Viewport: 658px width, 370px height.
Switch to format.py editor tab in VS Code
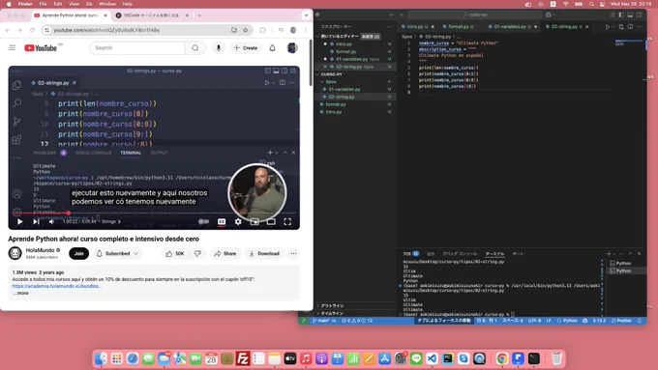pos(459,26)
